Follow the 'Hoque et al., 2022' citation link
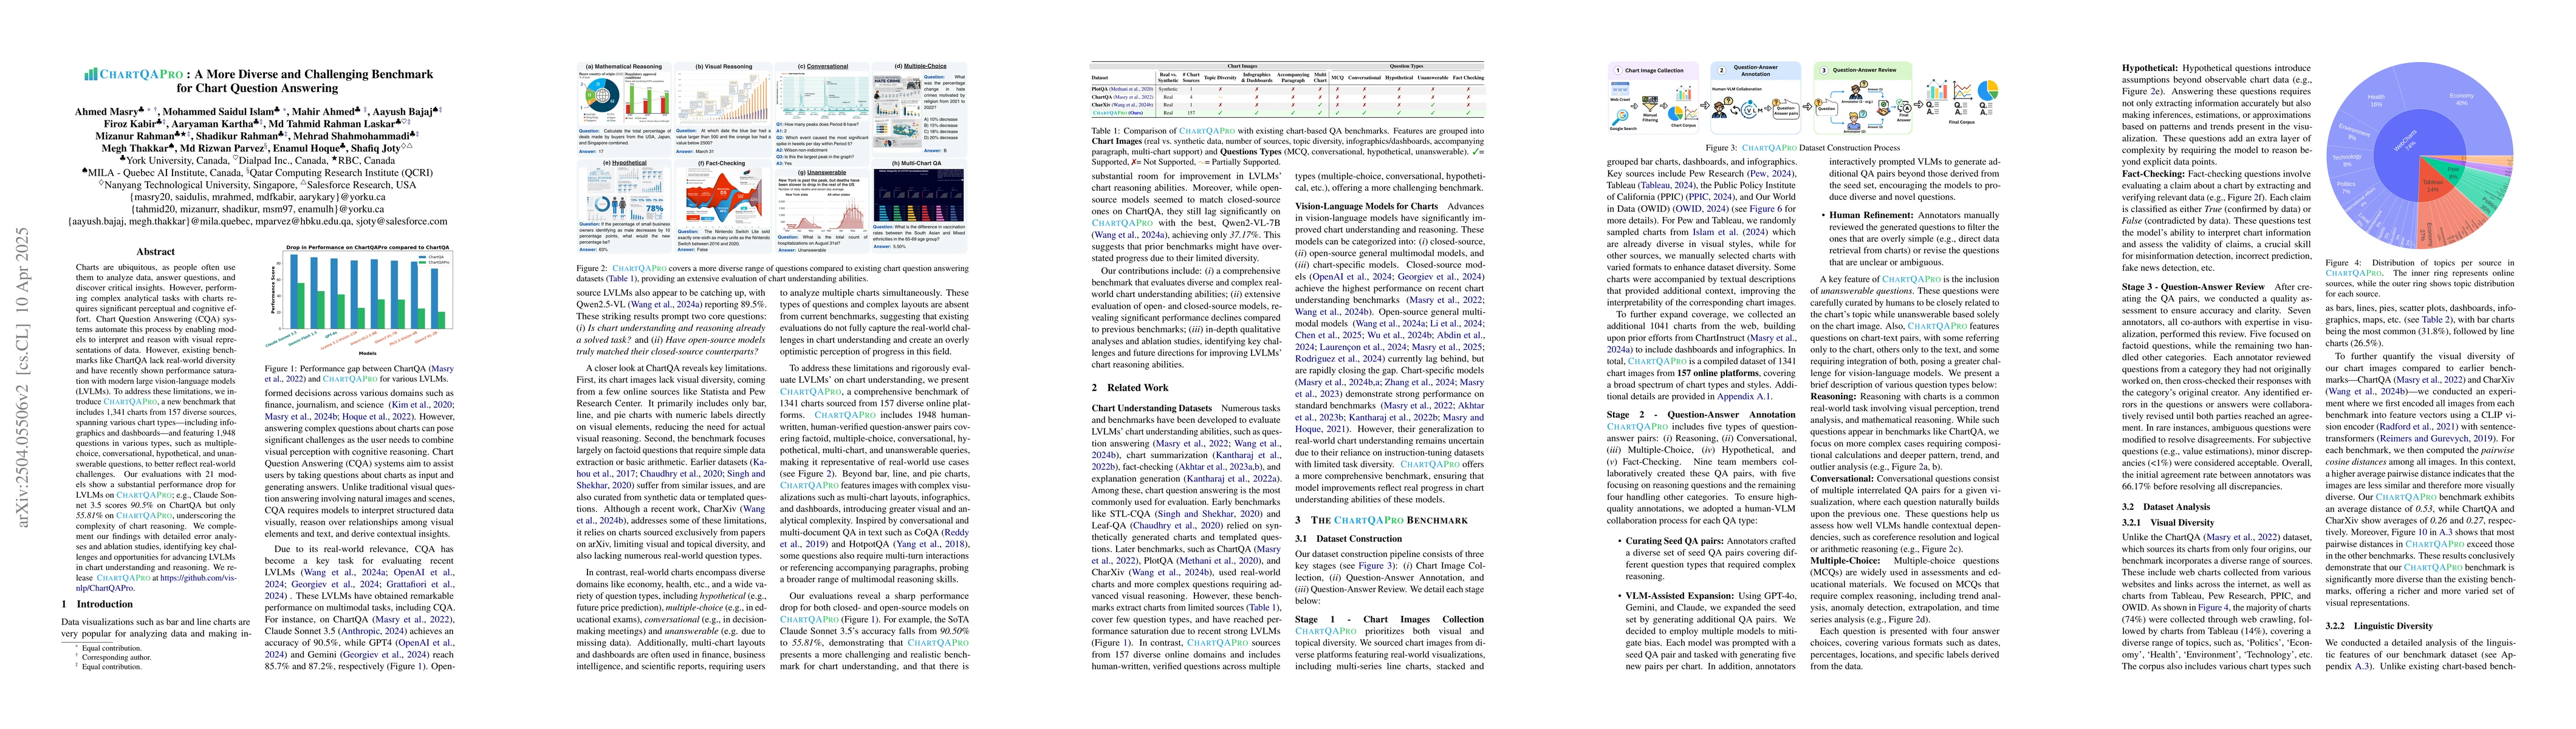Screen dimensions: 2576x729 pyautogui.click(x=377, y=417)
